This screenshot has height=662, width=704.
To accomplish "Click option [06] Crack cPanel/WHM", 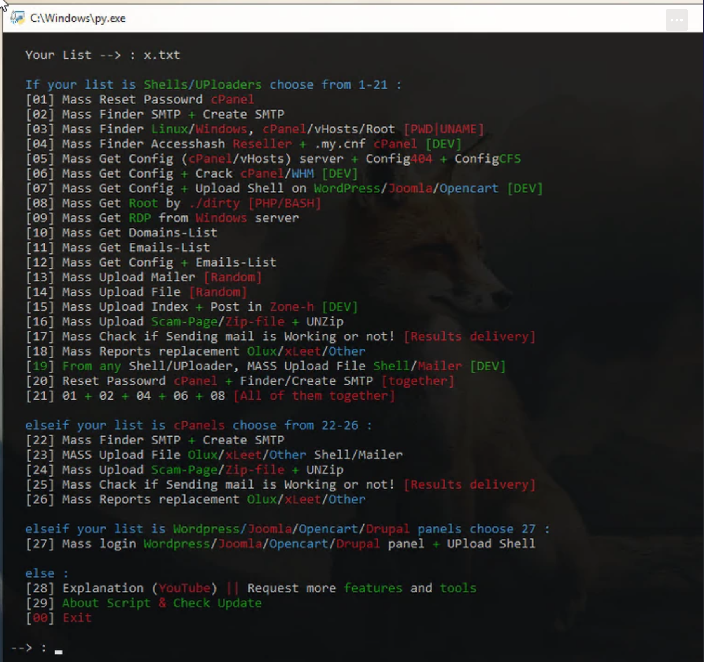I will (191, 173).
